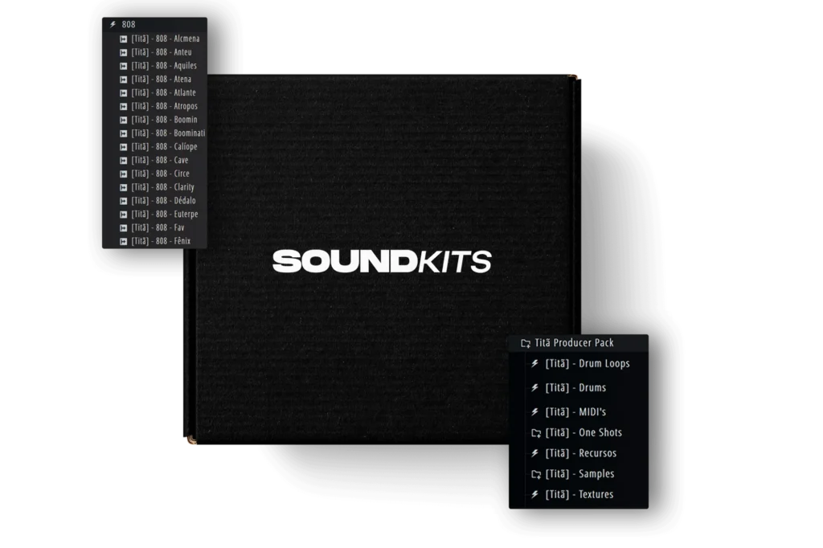Collapse the Titã Producer Pack folder
This screenshot has width=823, height=548.
click(574, 343)
